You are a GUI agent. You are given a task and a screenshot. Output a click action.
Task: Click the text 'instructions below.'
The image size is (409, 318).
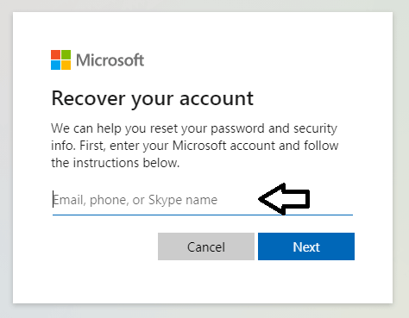click(126, 163)
